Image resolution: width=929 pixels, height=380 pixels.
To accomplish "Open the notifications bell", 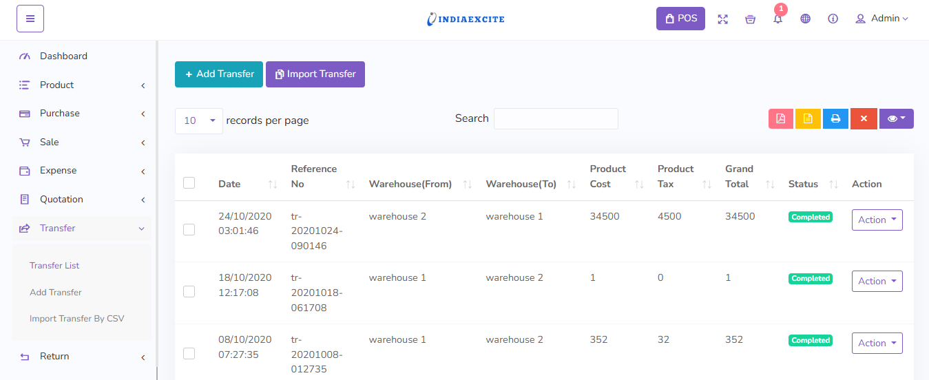I will 777,19.
